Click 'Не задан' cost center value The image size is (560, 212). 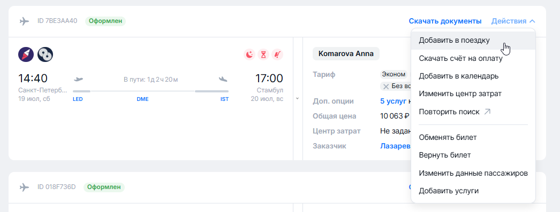coord(395,131)
